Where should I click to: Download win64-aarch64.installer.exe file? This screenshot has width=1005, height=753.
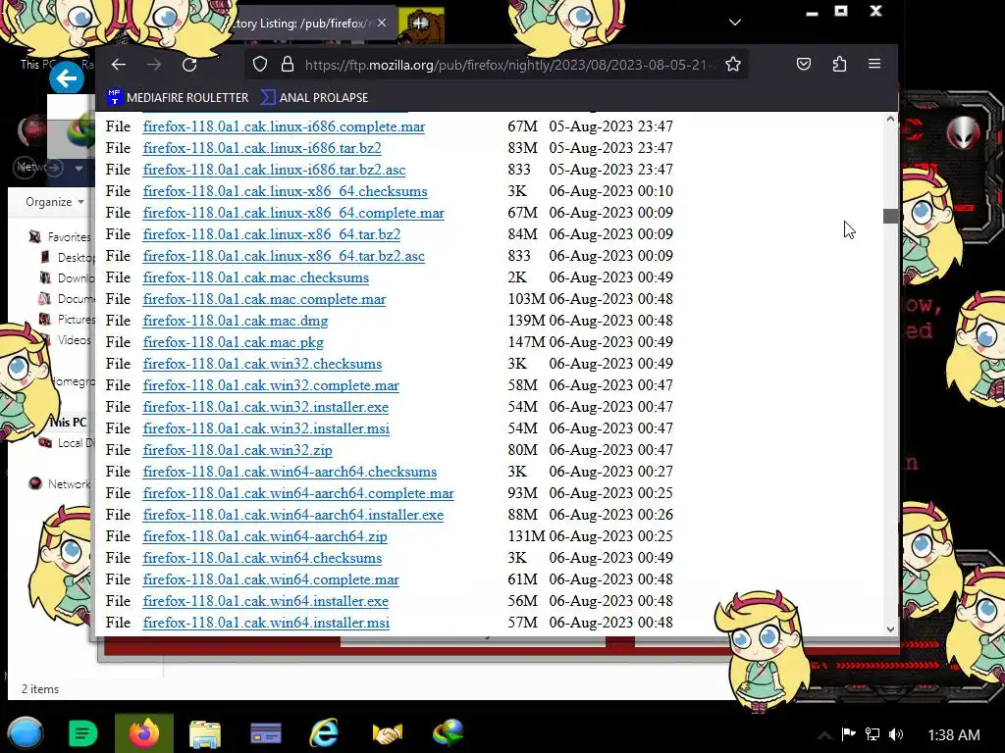pyautogui.click(x=293, y=515)
